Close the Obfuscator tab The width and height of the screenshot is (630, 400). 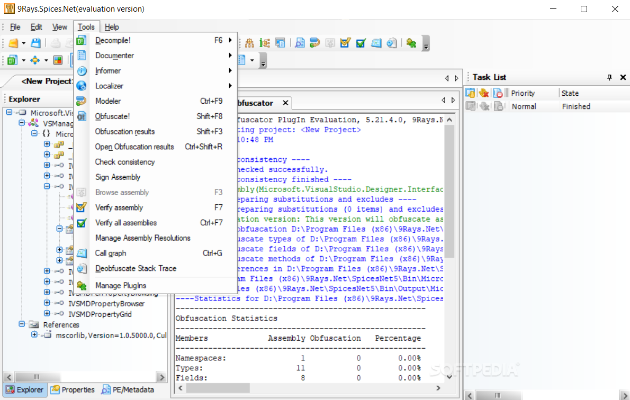[x=285, y=103]
